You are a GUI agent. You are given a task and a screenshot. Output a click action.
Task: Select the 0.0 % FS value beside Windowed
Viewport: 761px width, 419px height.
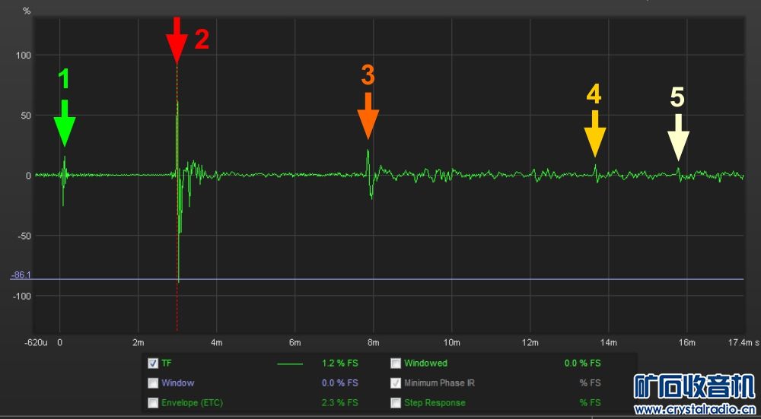(x=582, y=363)
